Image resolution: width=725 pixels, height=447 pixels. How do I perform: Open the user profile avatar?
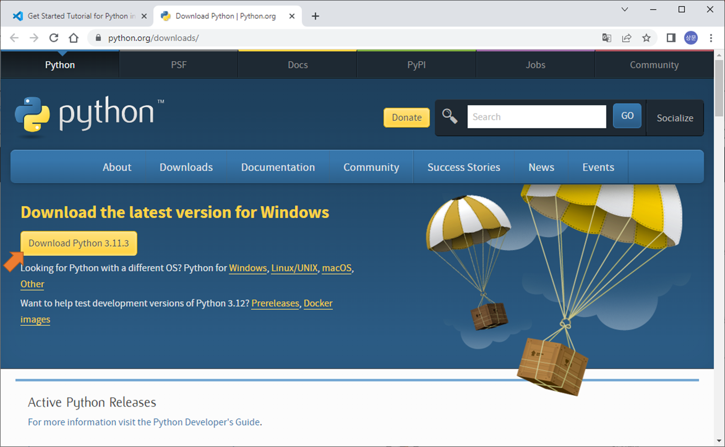691,38
